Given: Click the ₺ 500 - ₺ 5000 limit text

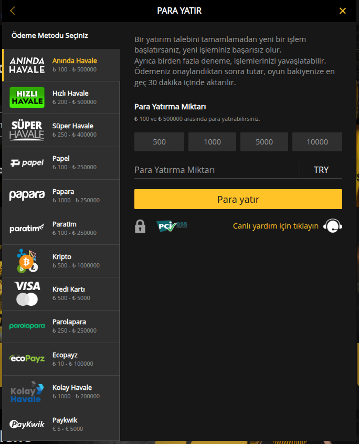Looking at the screenshot, I should [x=71, y=298].
